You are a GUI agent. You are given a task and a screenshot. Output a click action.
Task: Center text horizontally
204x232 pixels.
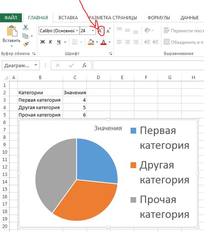[127, 42]
